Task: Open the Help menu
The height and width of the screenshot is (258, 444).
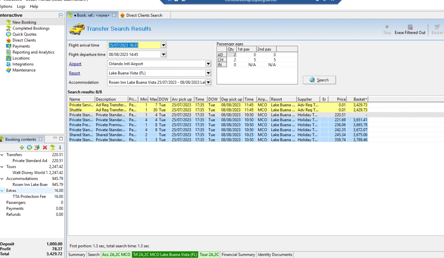Action: click(x=34, y=6)
